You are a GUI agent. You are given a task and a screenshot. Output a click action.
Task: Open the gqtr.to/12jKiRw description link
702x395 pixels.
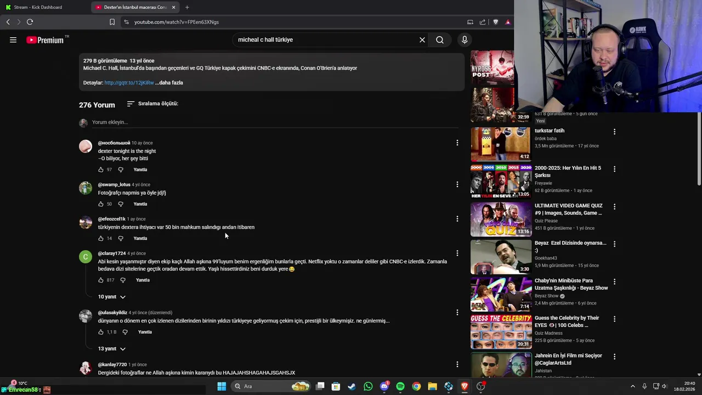coord(129,83)
